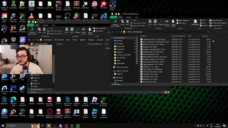Click Pegar acceso directo in mods window
Viewport: 228px width, 128px height.
point(55,33)
